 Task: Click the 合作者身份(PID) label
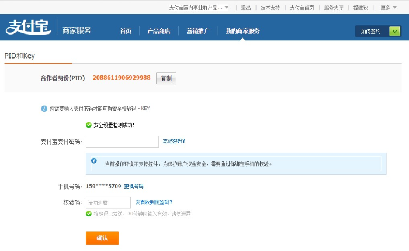[63, 78]
